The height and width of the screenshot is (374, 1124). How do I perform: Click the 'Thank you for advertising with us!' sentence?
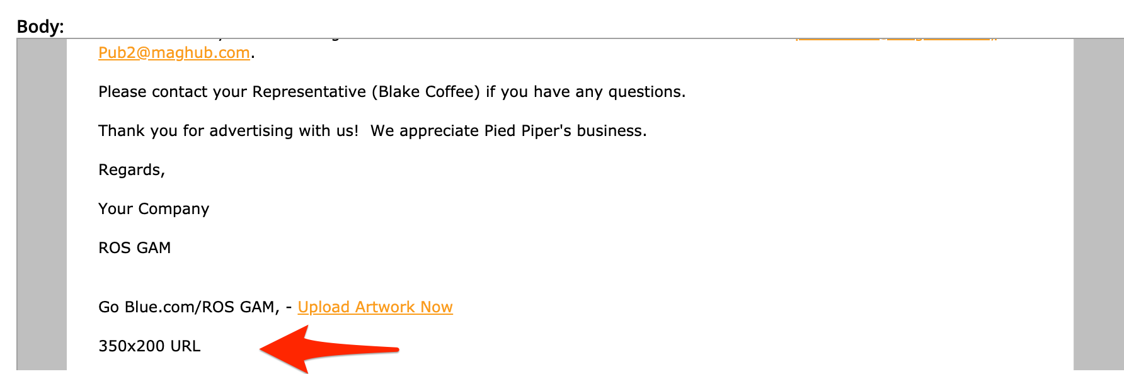(229, 131)
